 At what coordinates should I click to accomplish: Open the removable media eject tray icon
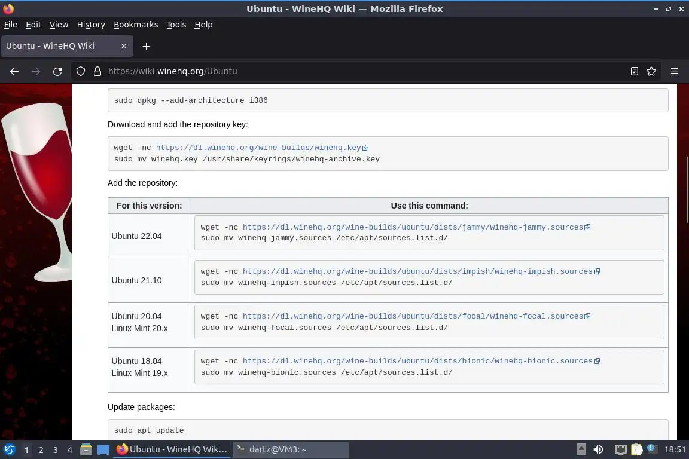[581, 449]
